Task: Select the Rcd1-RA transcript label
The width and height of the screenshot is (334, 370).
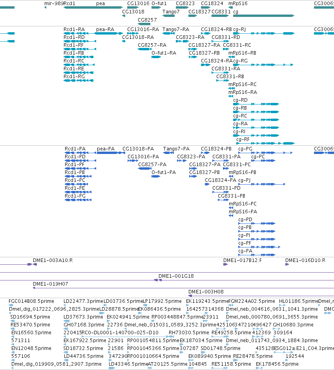Action: tap(74, 29)
